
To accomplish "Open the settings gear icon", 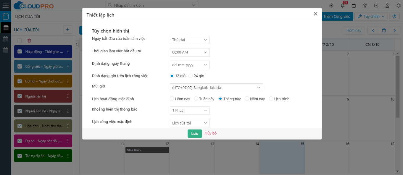I will tap(398, 6).
